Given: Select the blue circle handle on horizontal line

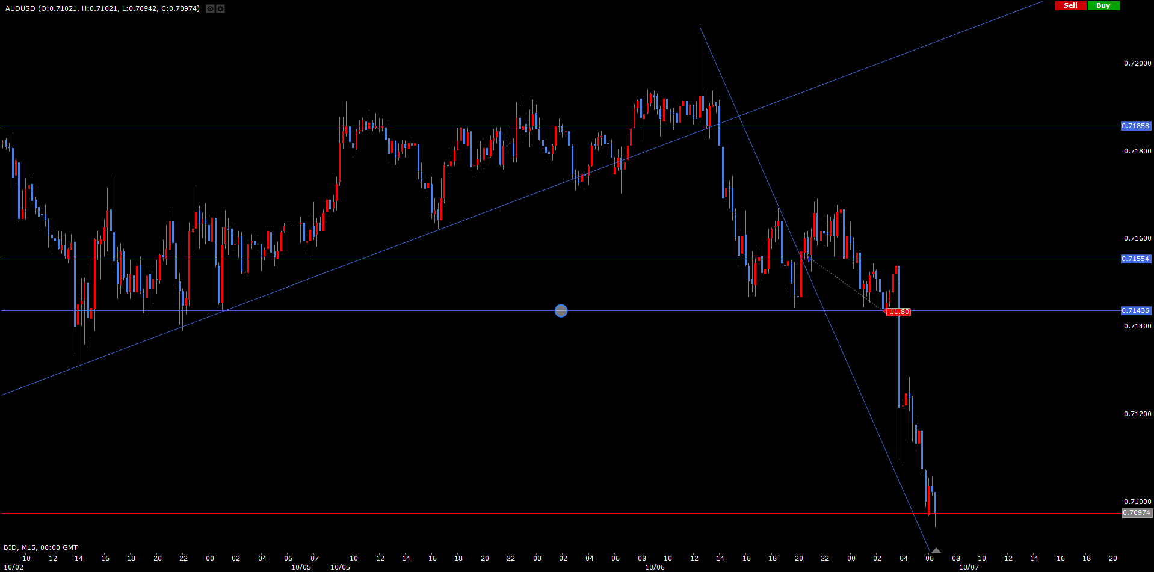Looking at the screenshot, I should [561, 311].
